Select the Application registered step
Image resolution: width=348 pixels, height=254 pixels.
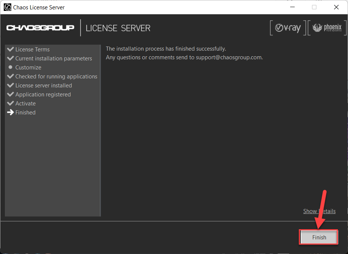click(x=43, y=95)
